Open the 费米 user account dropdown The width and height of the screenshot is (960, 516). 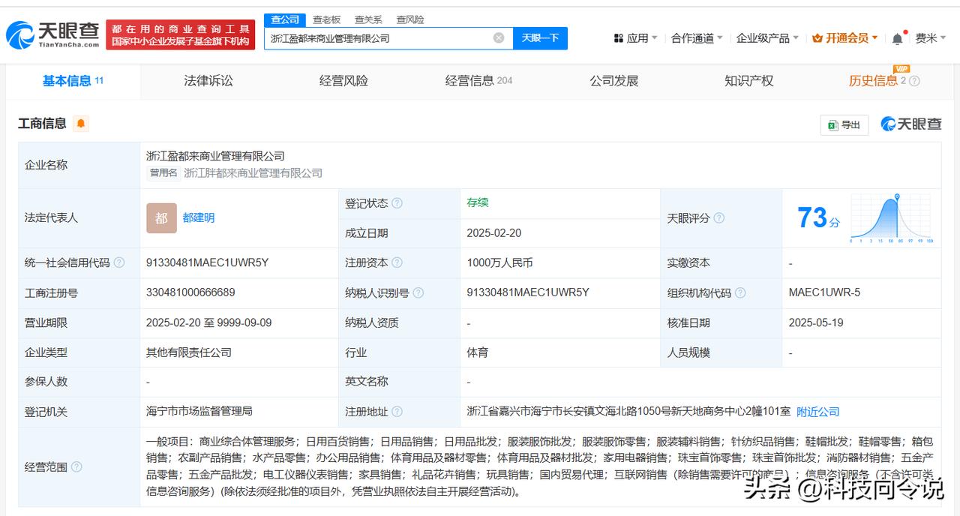tap(931, 38)
